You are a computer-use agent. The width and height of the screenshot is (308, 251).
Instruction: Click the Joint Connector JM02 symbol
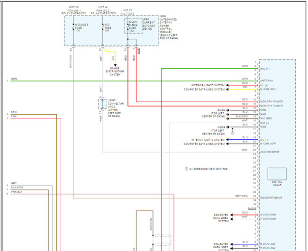(x=100, y=105)
